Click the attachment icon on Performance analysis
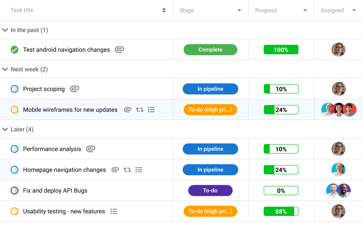Screen dimensions: 363x234 90,149
